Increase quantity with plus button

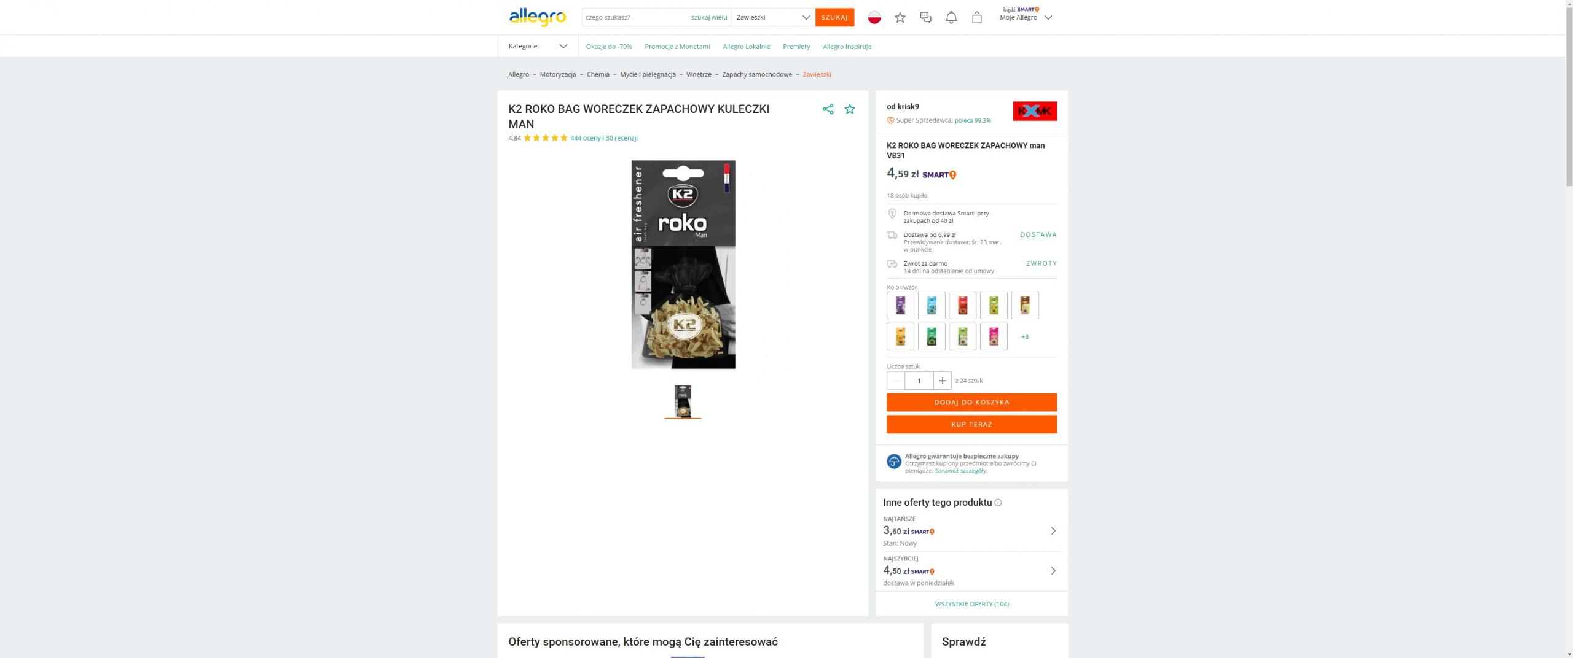click(943, 381)
